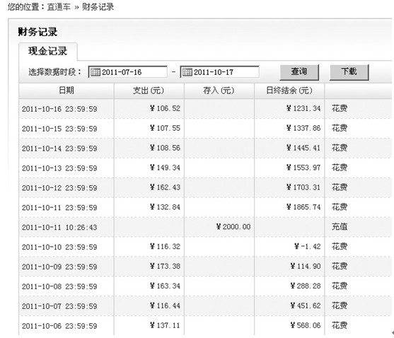Click the 财务记录 breadcrumb link
The height and width of the screenshot is (338, 394).
point(98,7)
